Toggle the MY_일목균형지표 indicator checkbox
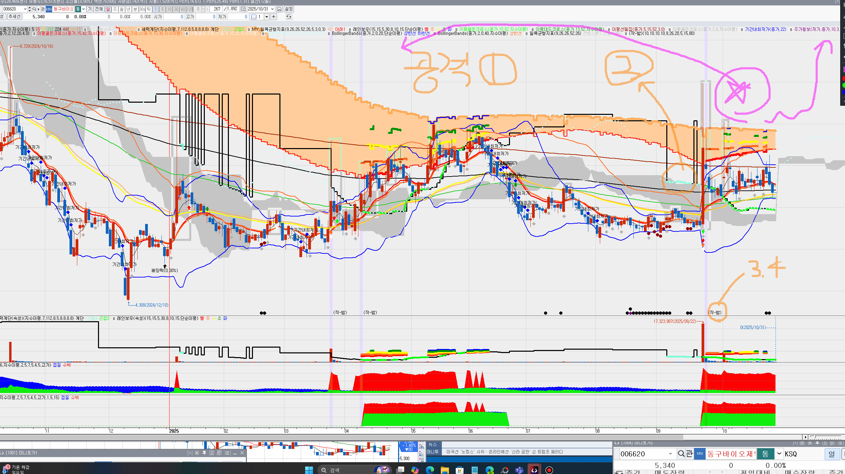The width and height of the screenshot is (845, 474). click(249, 29)
